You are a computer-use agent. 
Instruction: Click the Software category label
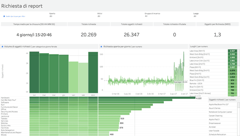point(5,103)
